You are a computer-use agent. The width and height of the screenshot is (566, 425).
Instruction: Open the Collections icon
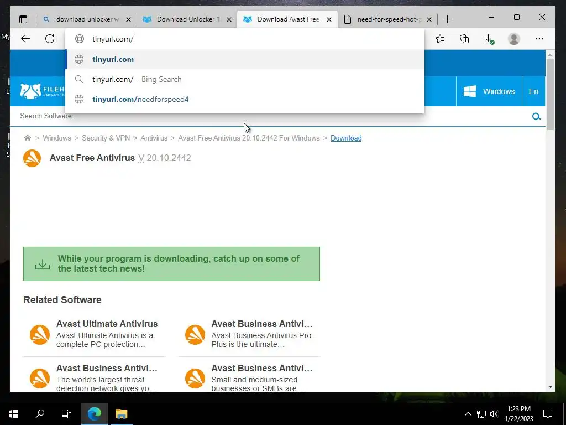tap(464, 39)
